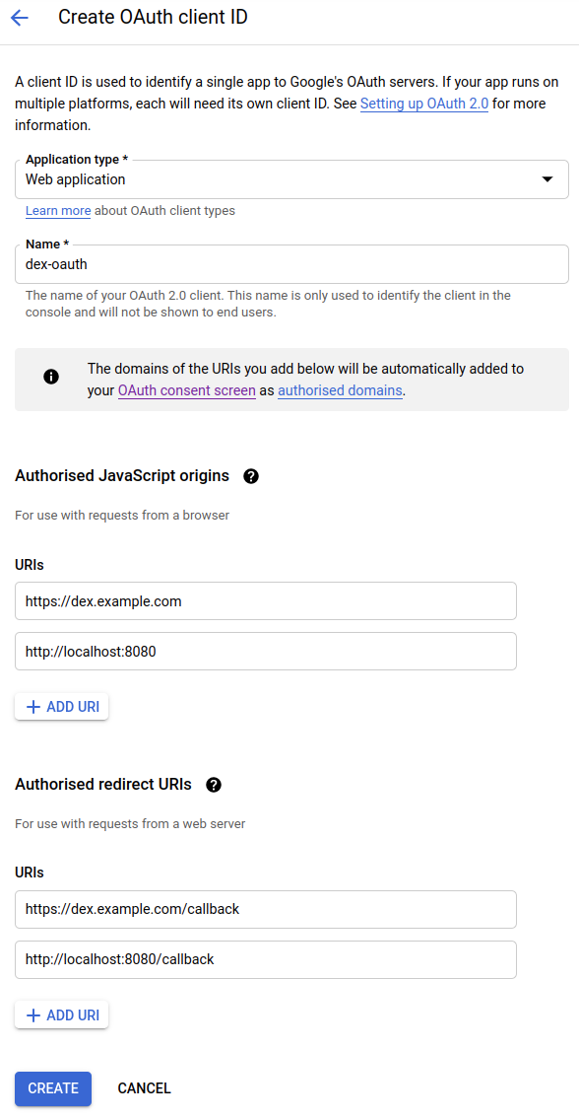The image size is (579, 1118).
Task: Open the Setting up OAuth 2.0 link
Action: [423, 104]
